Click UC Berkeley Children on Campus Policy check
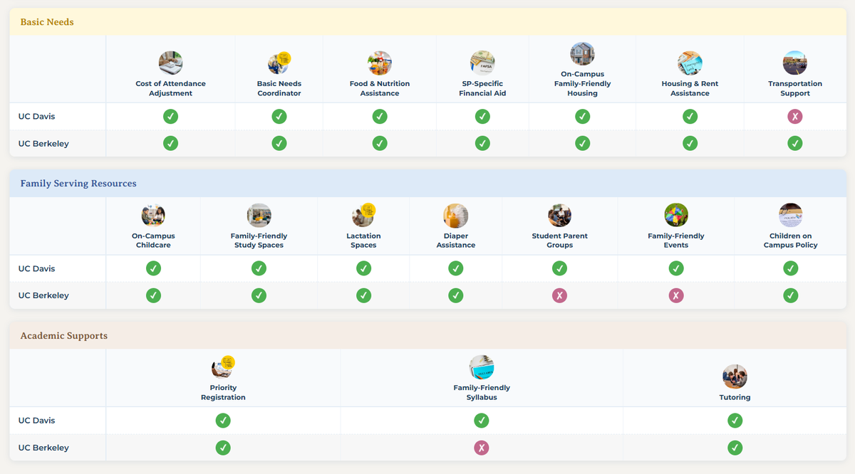This screenshot has width=855, height=474. (791, 295)
